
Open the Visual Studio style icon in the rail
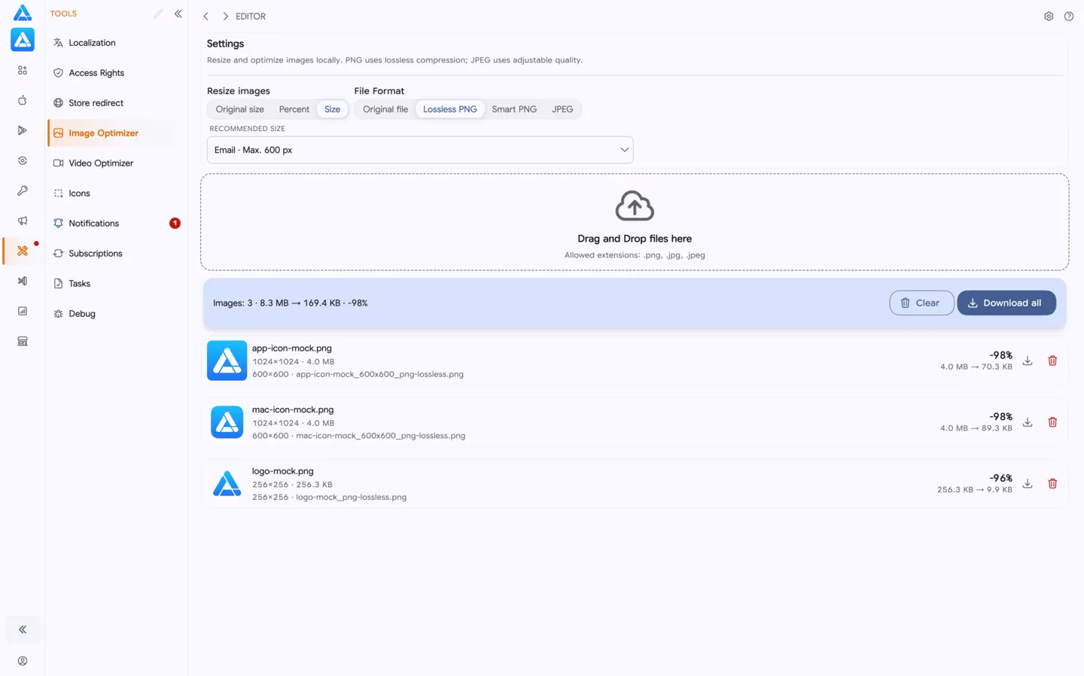point(23,281)
